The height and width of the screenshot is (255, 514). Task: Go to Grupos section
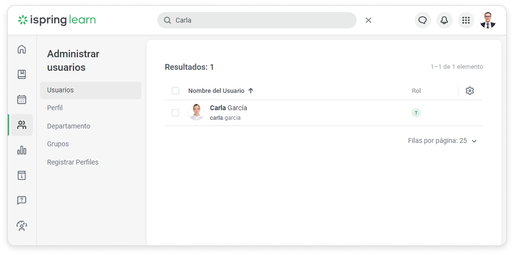pyautogui.click(x=58, y=144)
